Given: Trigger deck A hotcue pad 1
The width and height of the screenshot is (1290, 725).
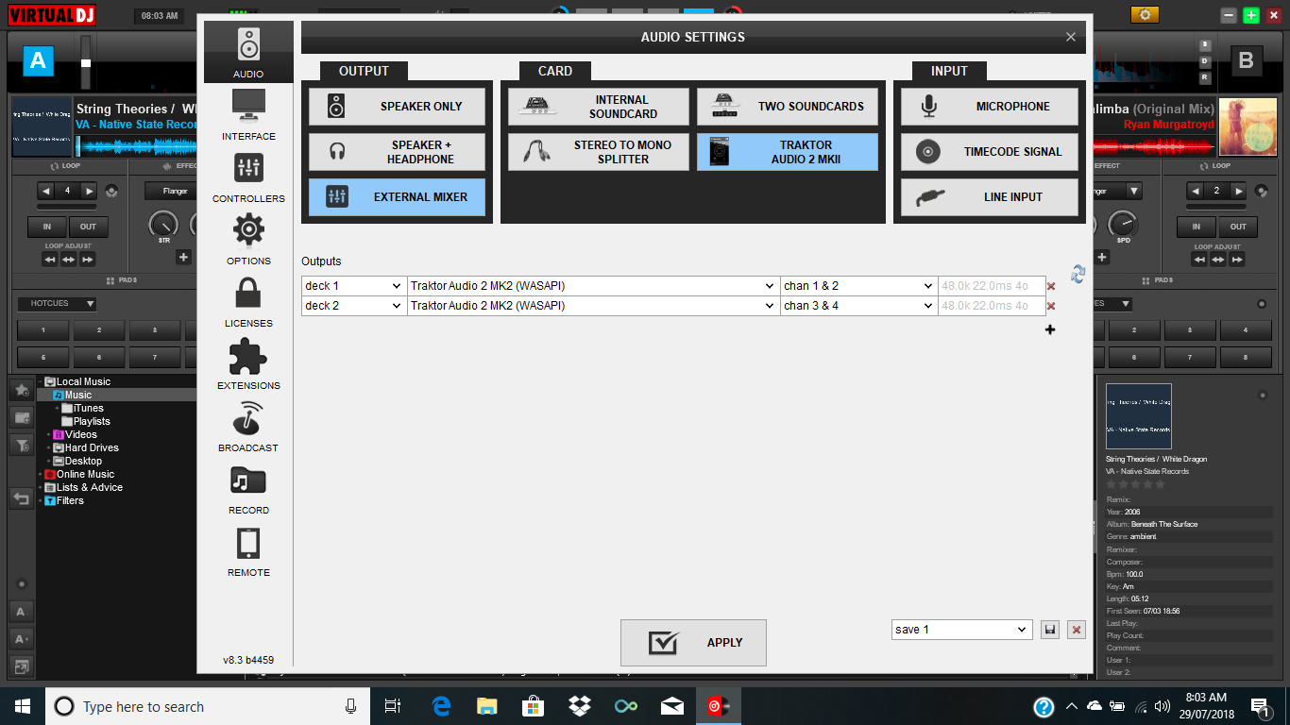Looking at the screenshot, I should pos(42,330).
